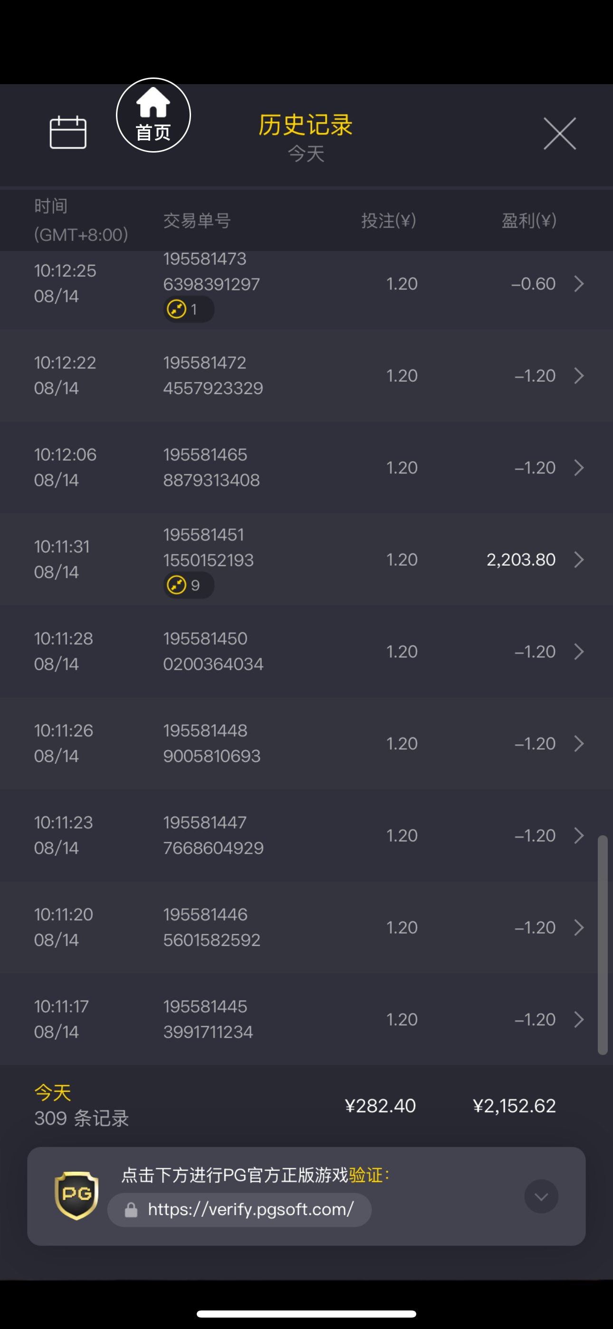Tap the lock icon beside verify URL
The width and height of the screenshot is (613, 1329).
[x=131, y=1210]
